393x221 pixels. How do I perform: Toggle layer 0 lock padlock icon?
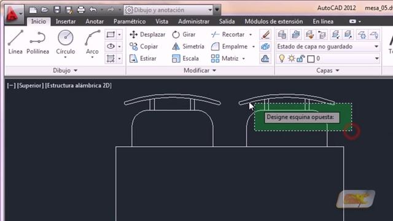click(300, 59)
